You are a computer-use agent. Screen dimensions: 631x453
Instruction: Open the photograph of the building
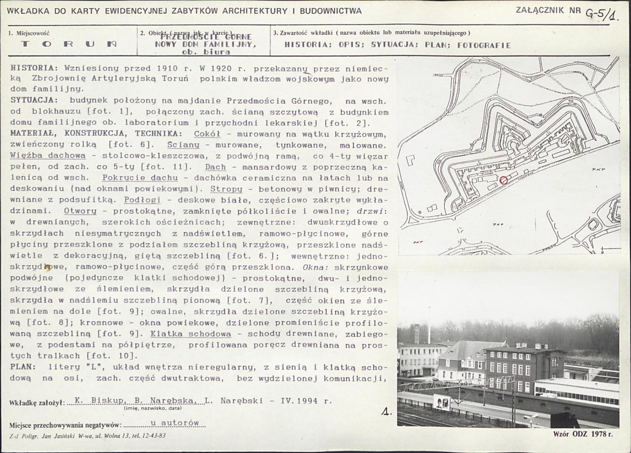pos(508,349)
